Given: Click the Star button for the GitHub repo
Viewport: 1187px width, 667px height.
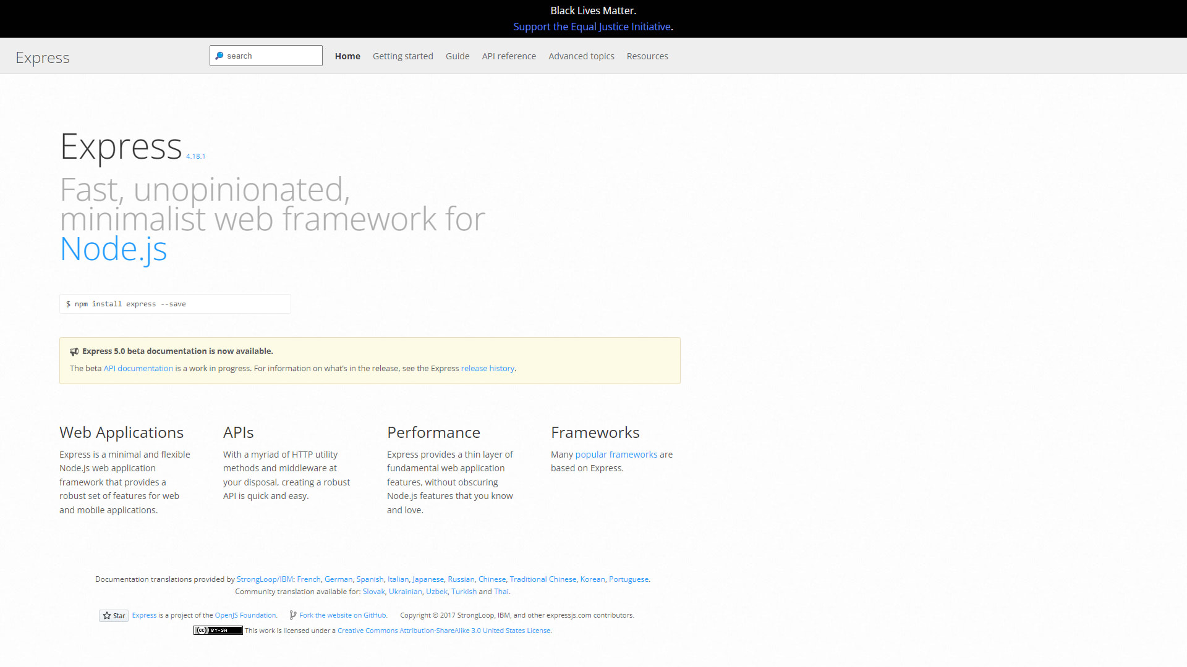Looking at the screenshot, I should (x=113, y=615).
